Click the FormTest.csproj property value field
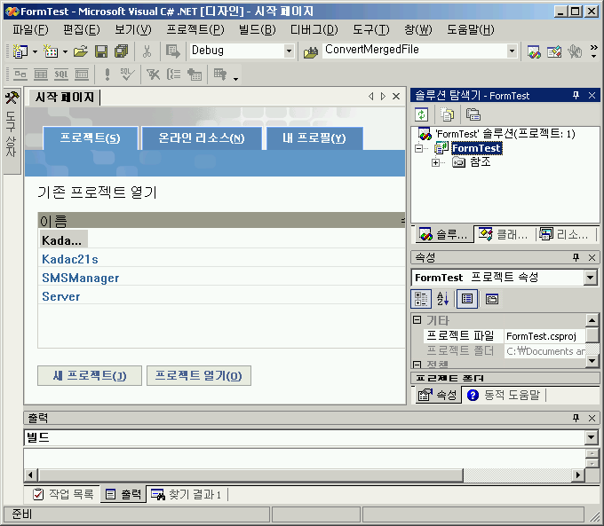This screenshot has width=604, height=526. pyautogui.click(x=544, y=336)
